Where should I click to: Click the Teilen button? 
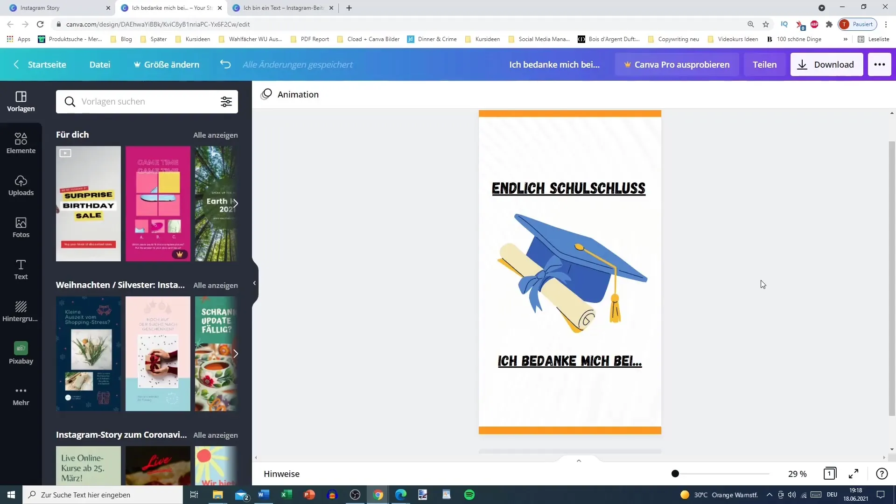[764, 64]
